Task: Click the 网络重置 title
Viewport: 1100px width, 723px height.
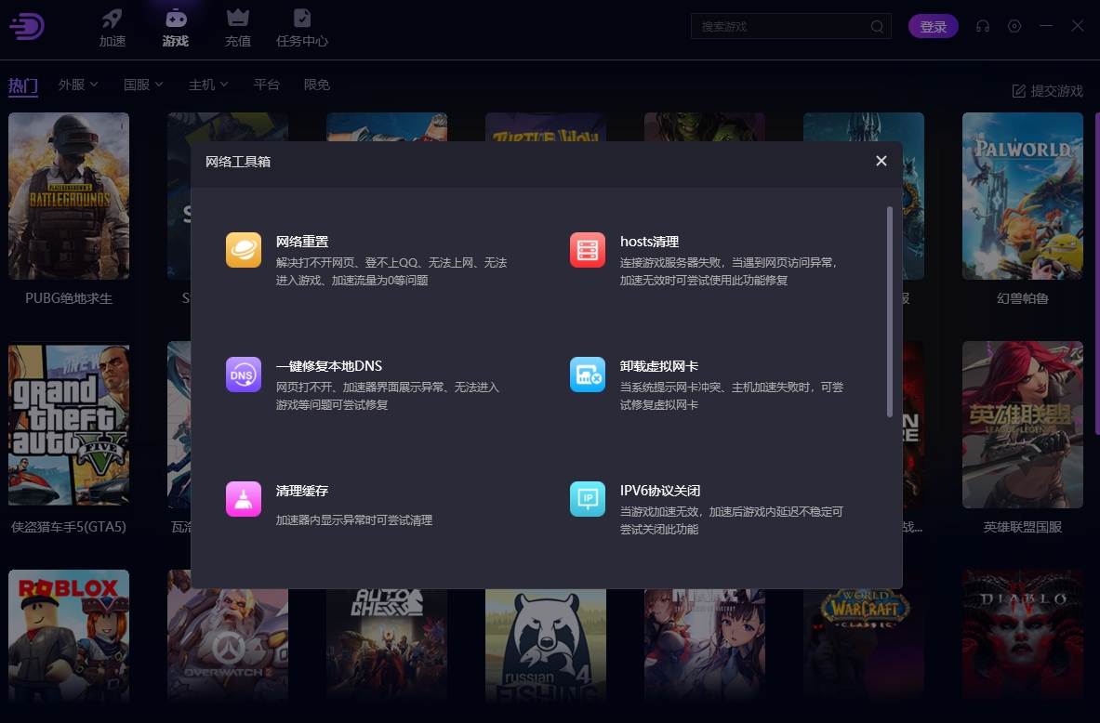Action: (302, 242)
